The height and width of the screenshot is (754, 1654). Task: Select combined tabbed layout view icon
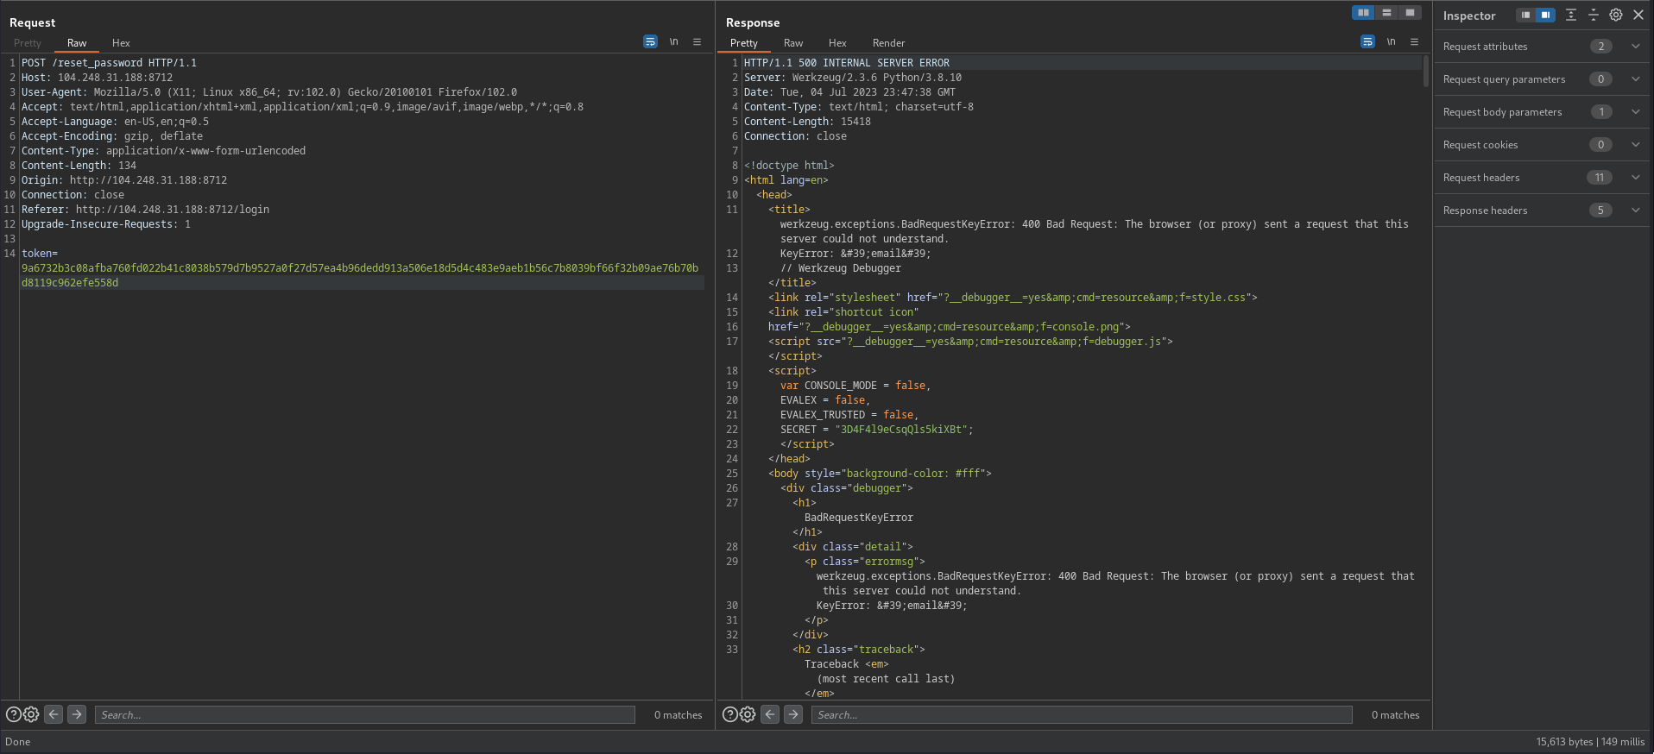(x=1410, y=13)
